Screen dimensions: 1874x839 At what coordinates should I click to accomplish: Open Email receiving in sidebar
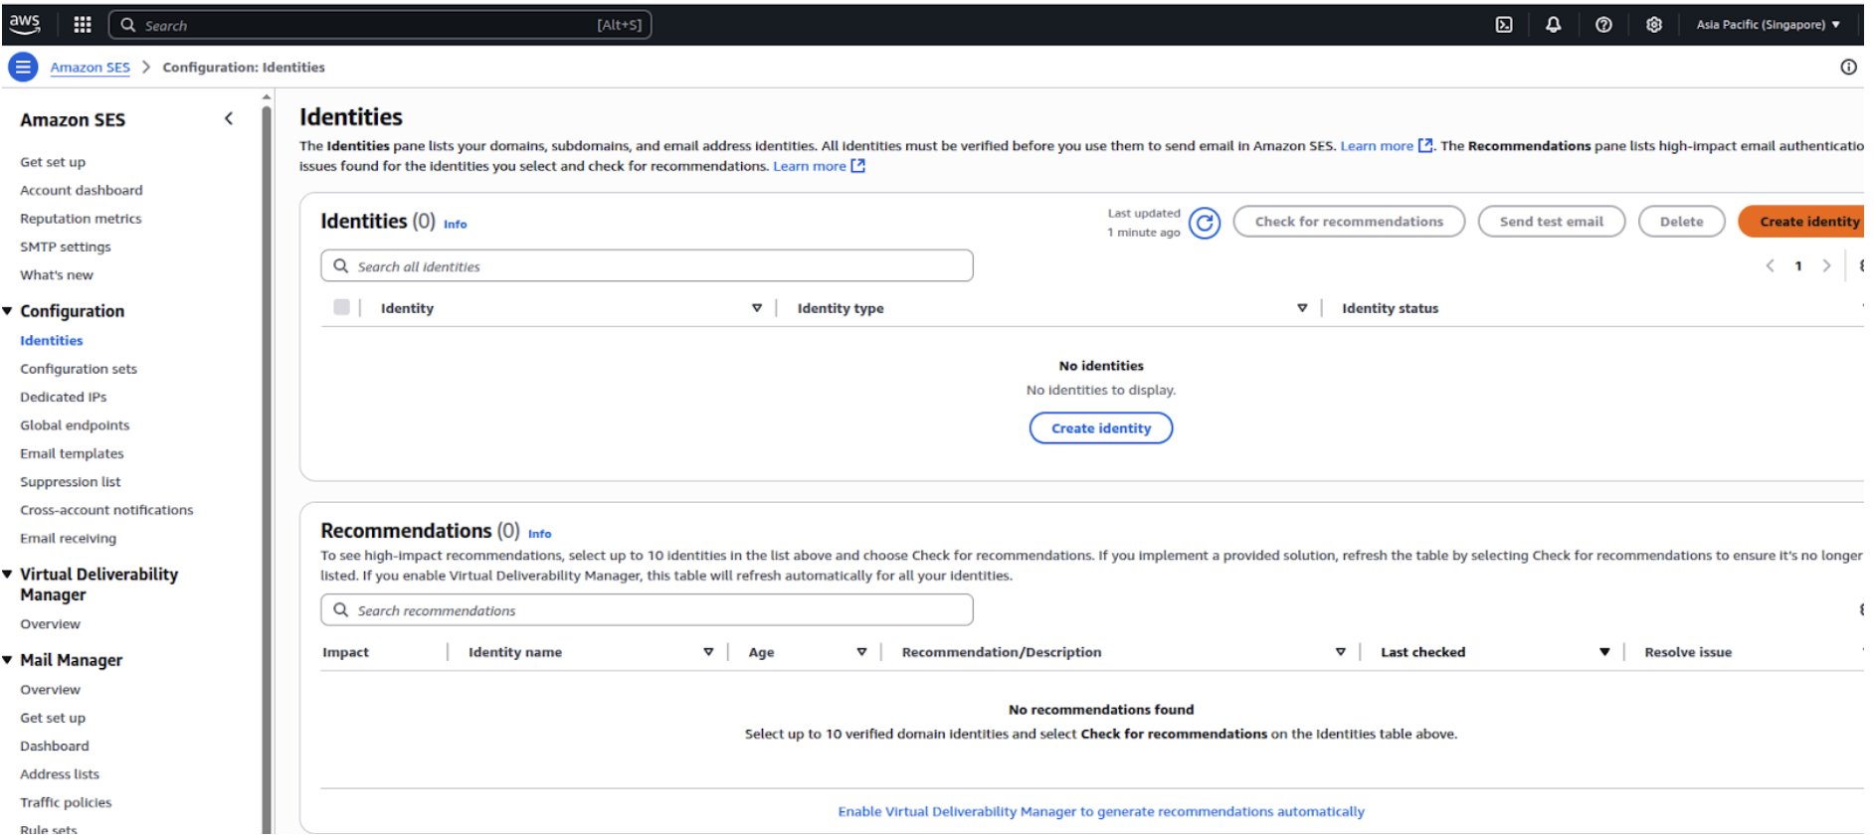pyautogui.click(x=68, y=539)
